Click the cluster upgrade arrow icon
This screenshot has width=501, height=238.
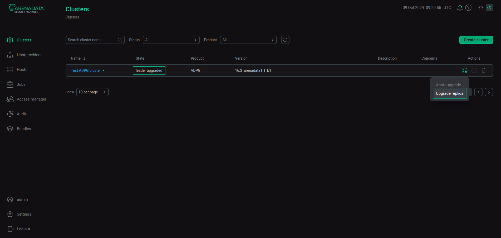474,70
